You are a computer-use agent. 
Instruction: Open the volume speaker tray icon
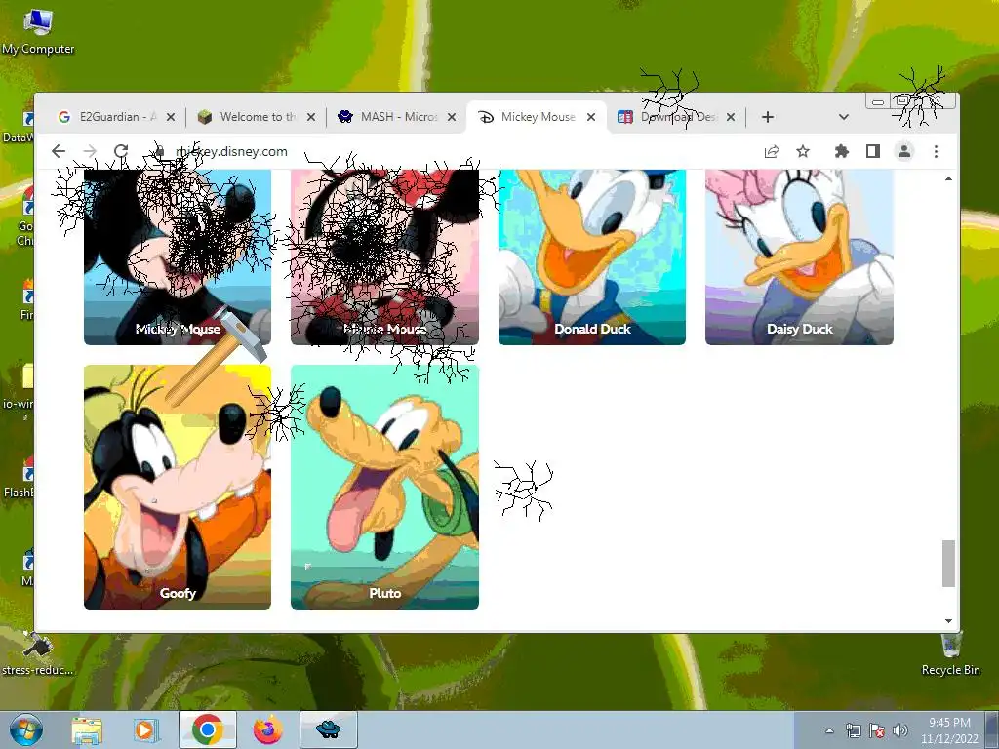[x=900, y=730]
